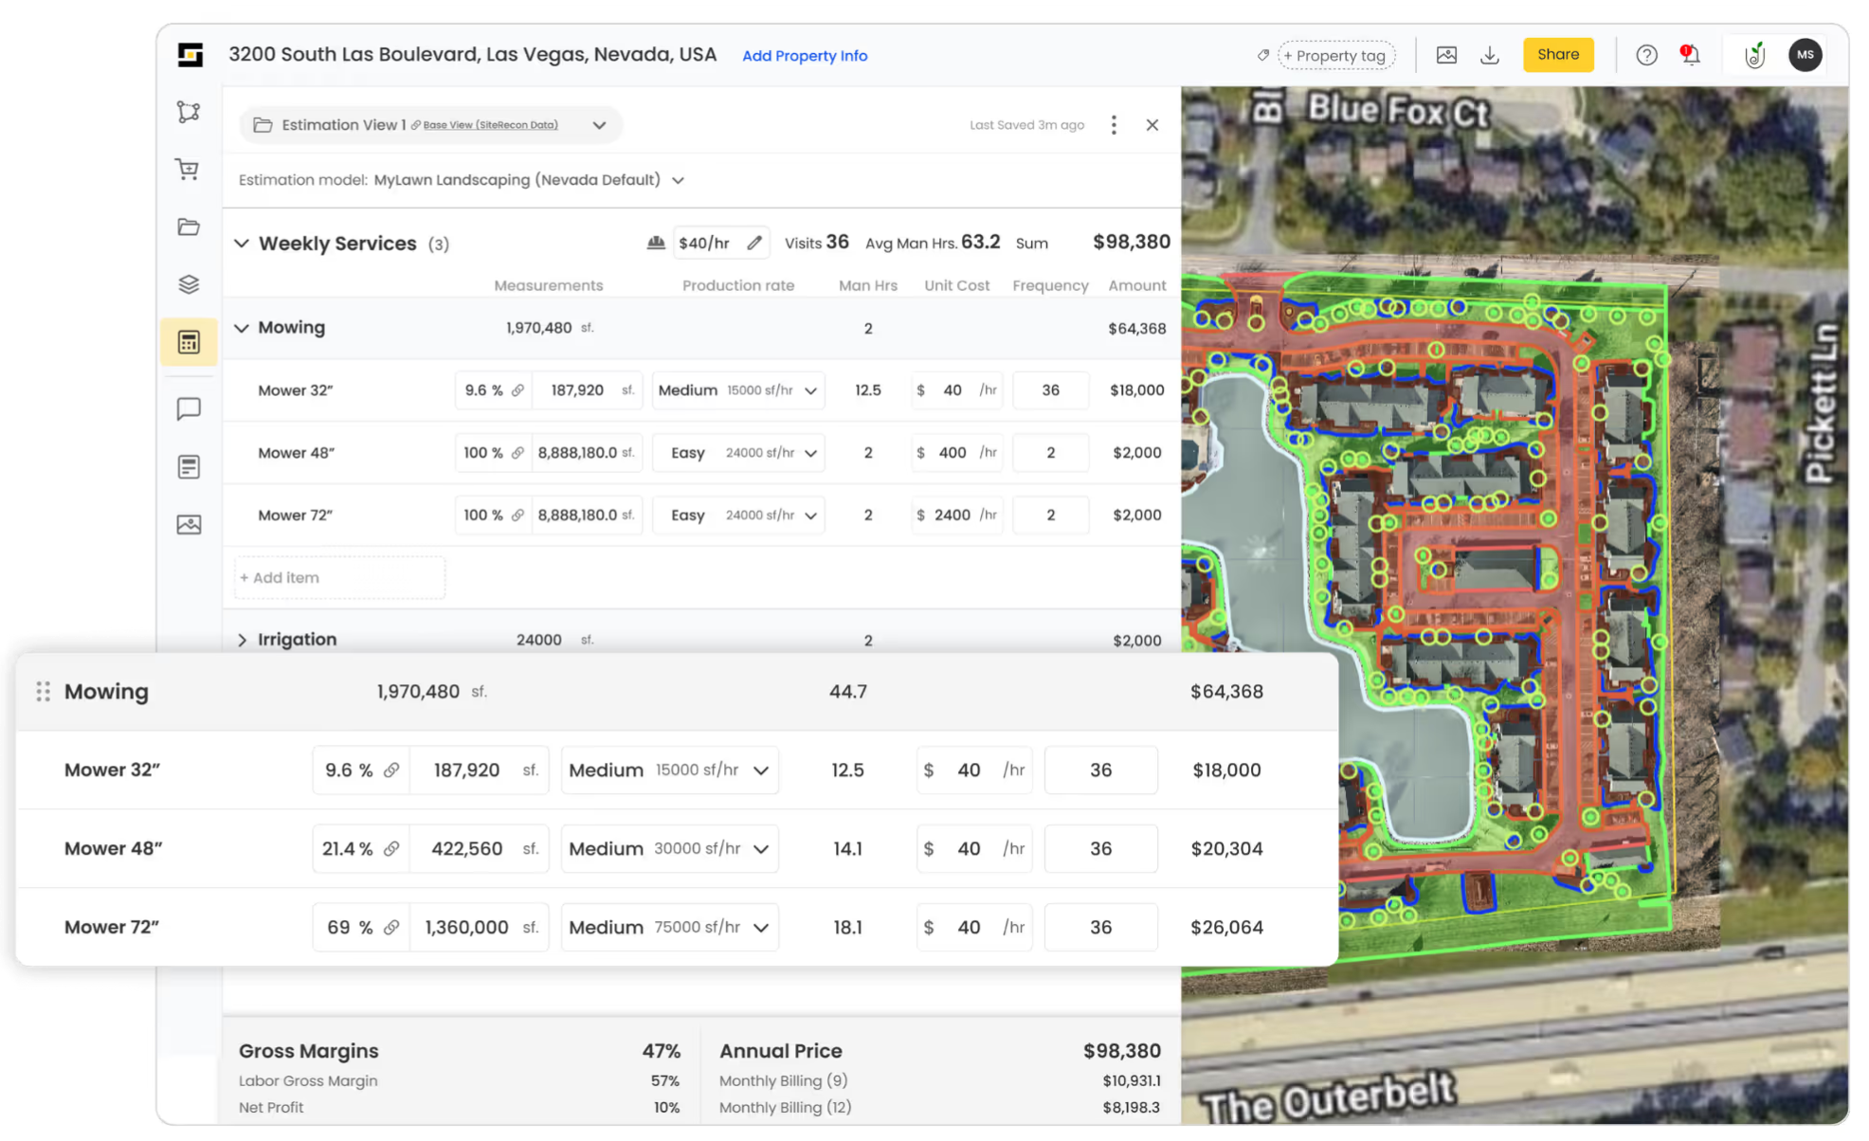1869x1141 pixels.
Task: Collapse the Weekly Services section
Action: (x=242, y=244)
